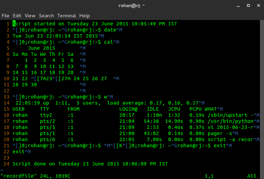Viewport: 264px width, 179px height.
Task: Maximize the terminal window
Action: [248, 5]
